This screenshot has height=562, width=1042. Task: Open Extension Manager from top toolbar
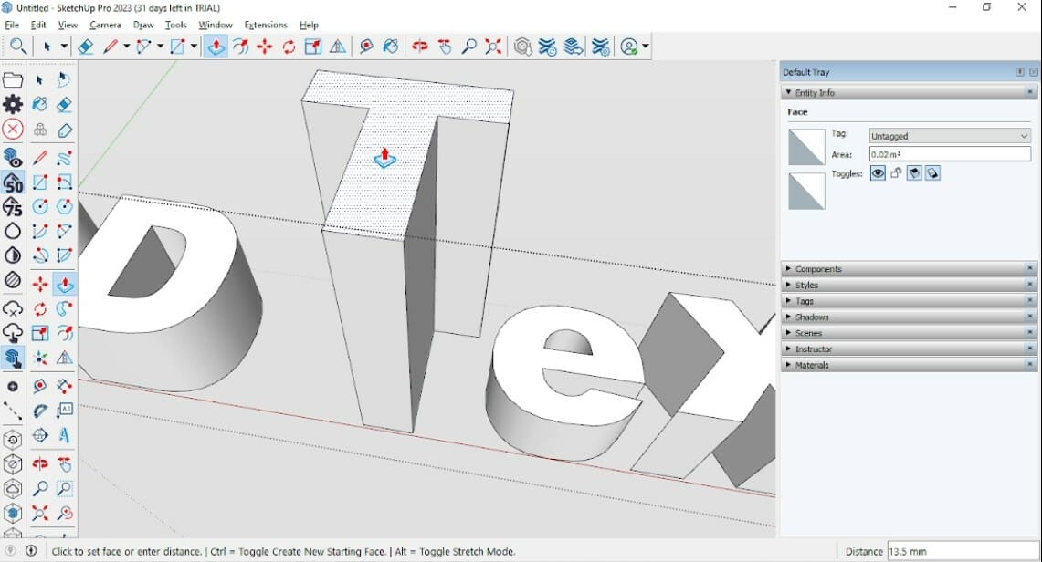(x=600, y=47)
